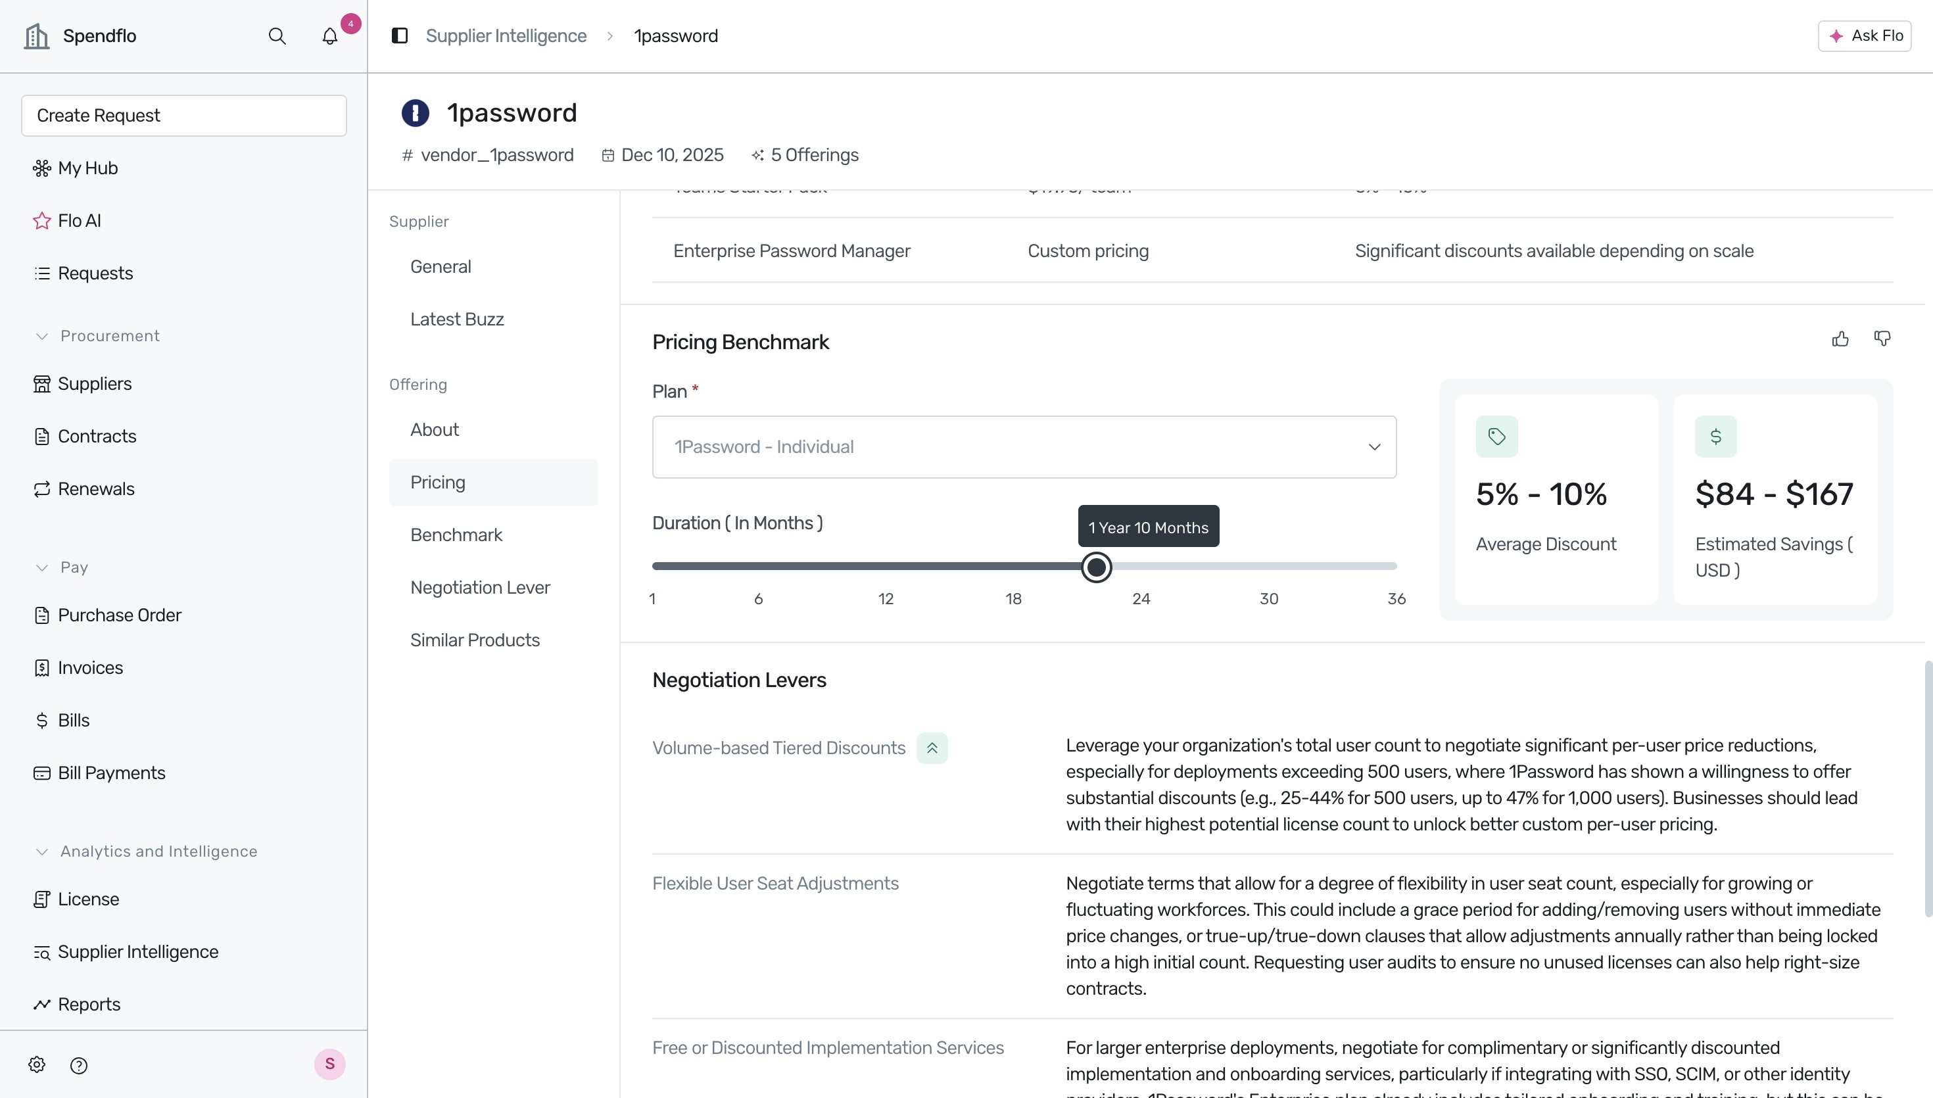Click the Suppliers store icon
The image size is (1933, 1098).
[42, 384]
